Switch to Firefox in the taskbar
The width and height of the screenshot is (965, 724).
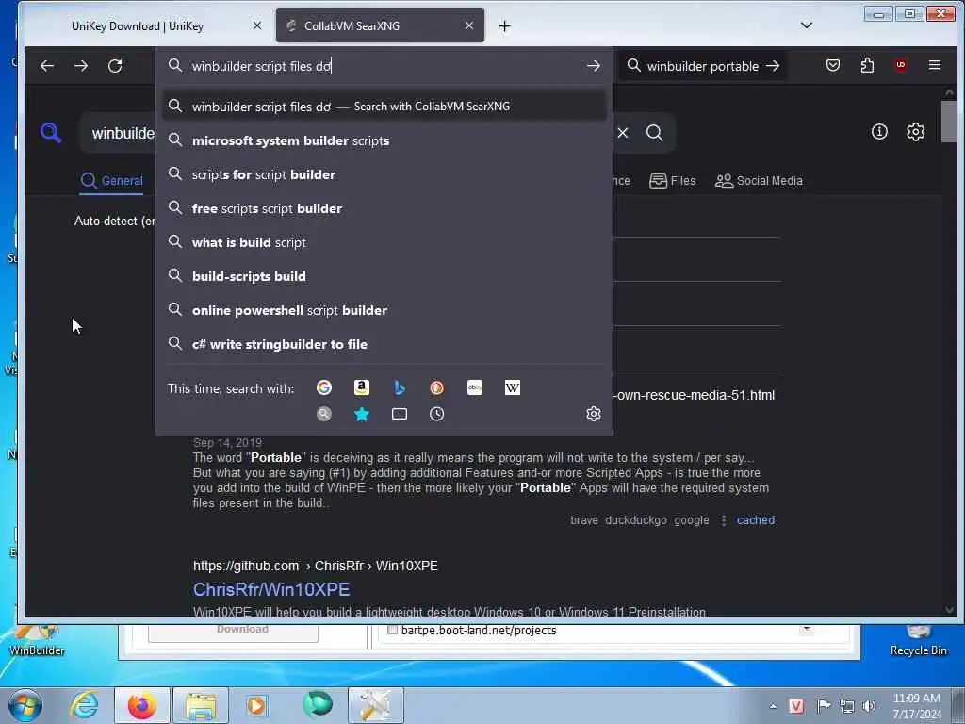142,705
